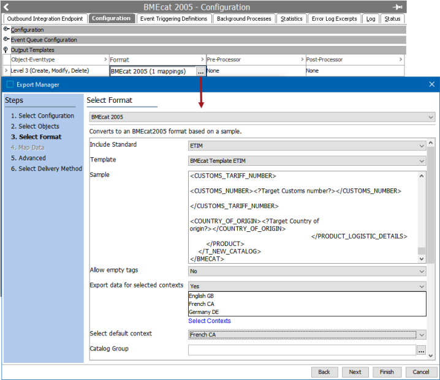Click the Format column header arrow
Image resolution: width=440 pixels, height=380 pixels.
click(x=202, y=59)
